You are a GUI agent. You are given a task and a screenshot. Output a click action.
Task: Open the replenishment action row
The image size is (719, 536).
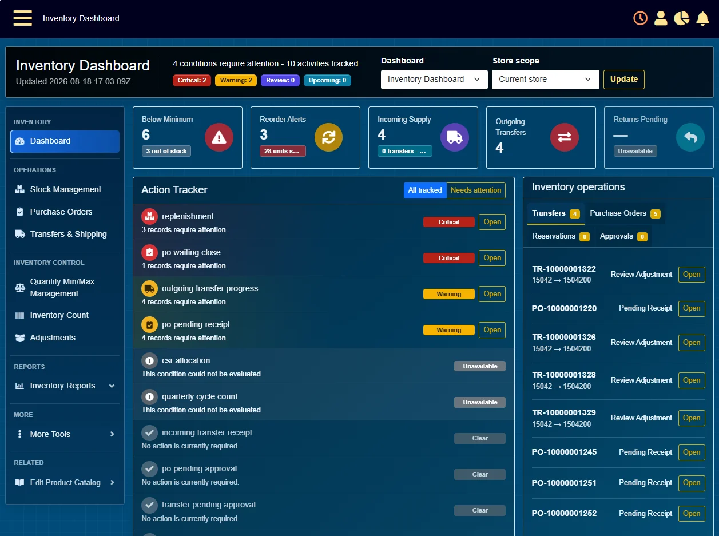[492, 222]
